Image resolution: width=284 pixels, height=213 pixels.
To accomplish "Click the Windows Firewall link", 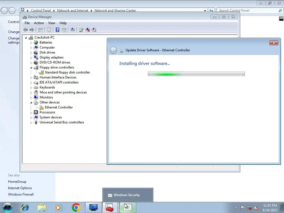I will click(x=21, y=194).
